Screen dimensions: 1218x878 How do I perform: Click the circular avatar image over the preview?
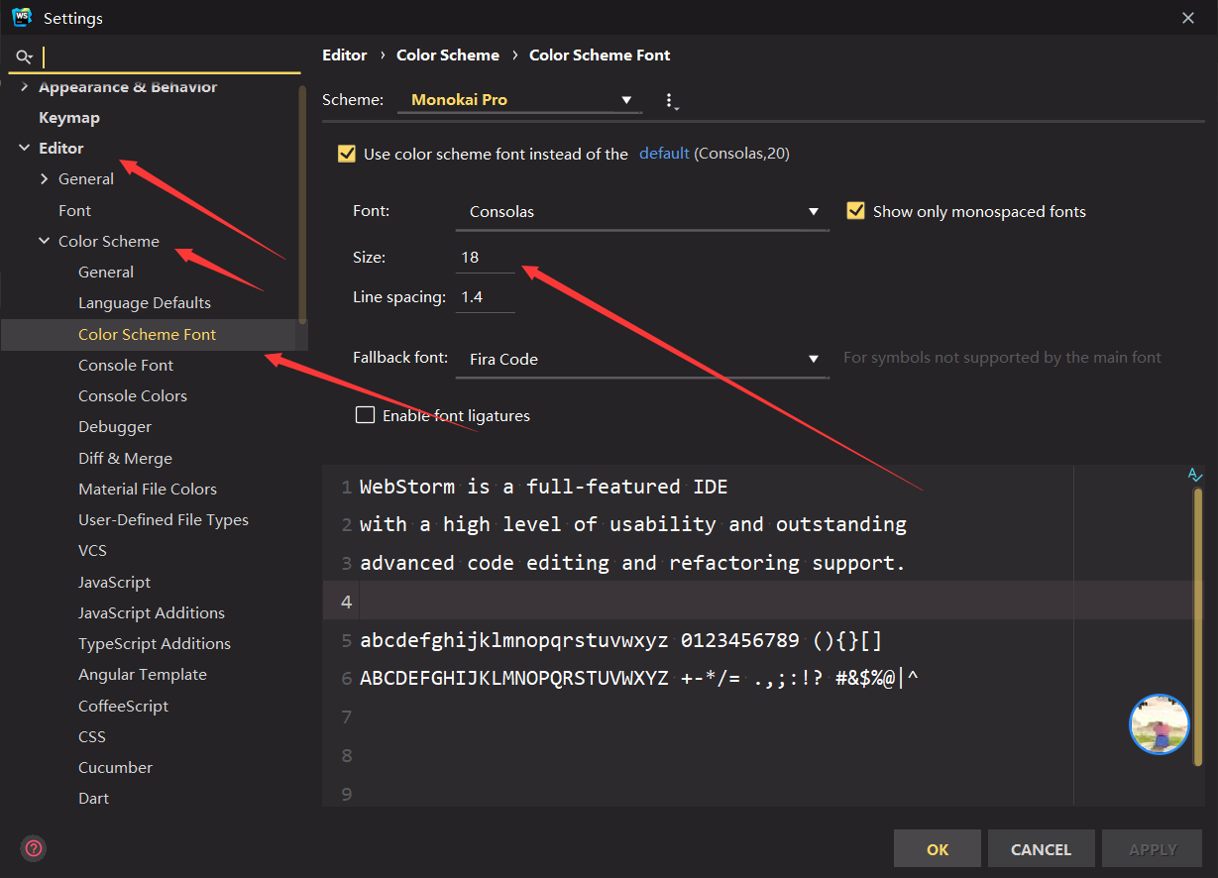click(x=1159, y=724)
